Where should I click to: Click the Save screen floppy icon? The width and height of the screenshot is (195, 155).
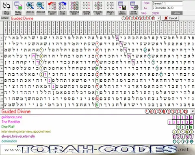[122, 6]
